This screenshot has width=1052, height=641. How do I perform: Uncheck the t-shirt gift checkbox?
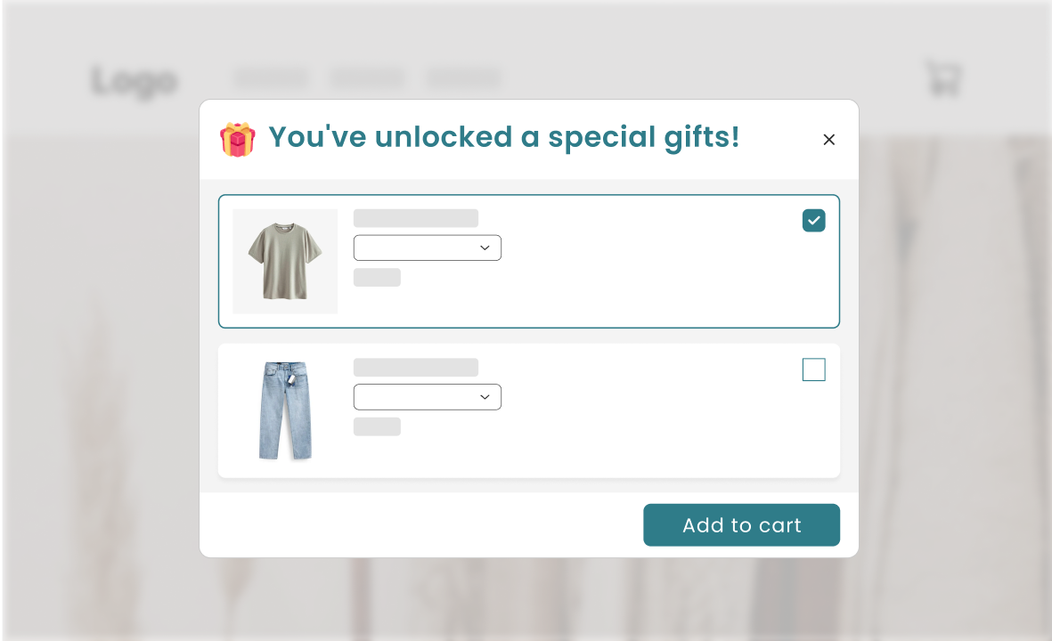pyautogui.click(x=813, y=220)
